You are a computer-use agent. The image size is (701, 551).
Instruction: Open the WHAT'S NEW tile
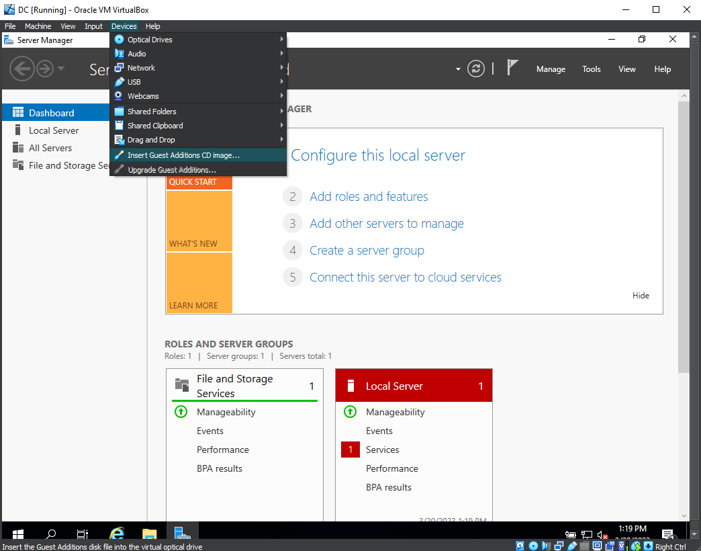(199, 221)
